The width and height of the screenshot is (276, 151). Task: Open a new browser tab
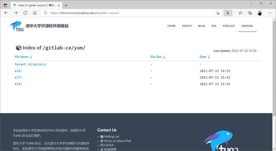click(x=66, y=6)
